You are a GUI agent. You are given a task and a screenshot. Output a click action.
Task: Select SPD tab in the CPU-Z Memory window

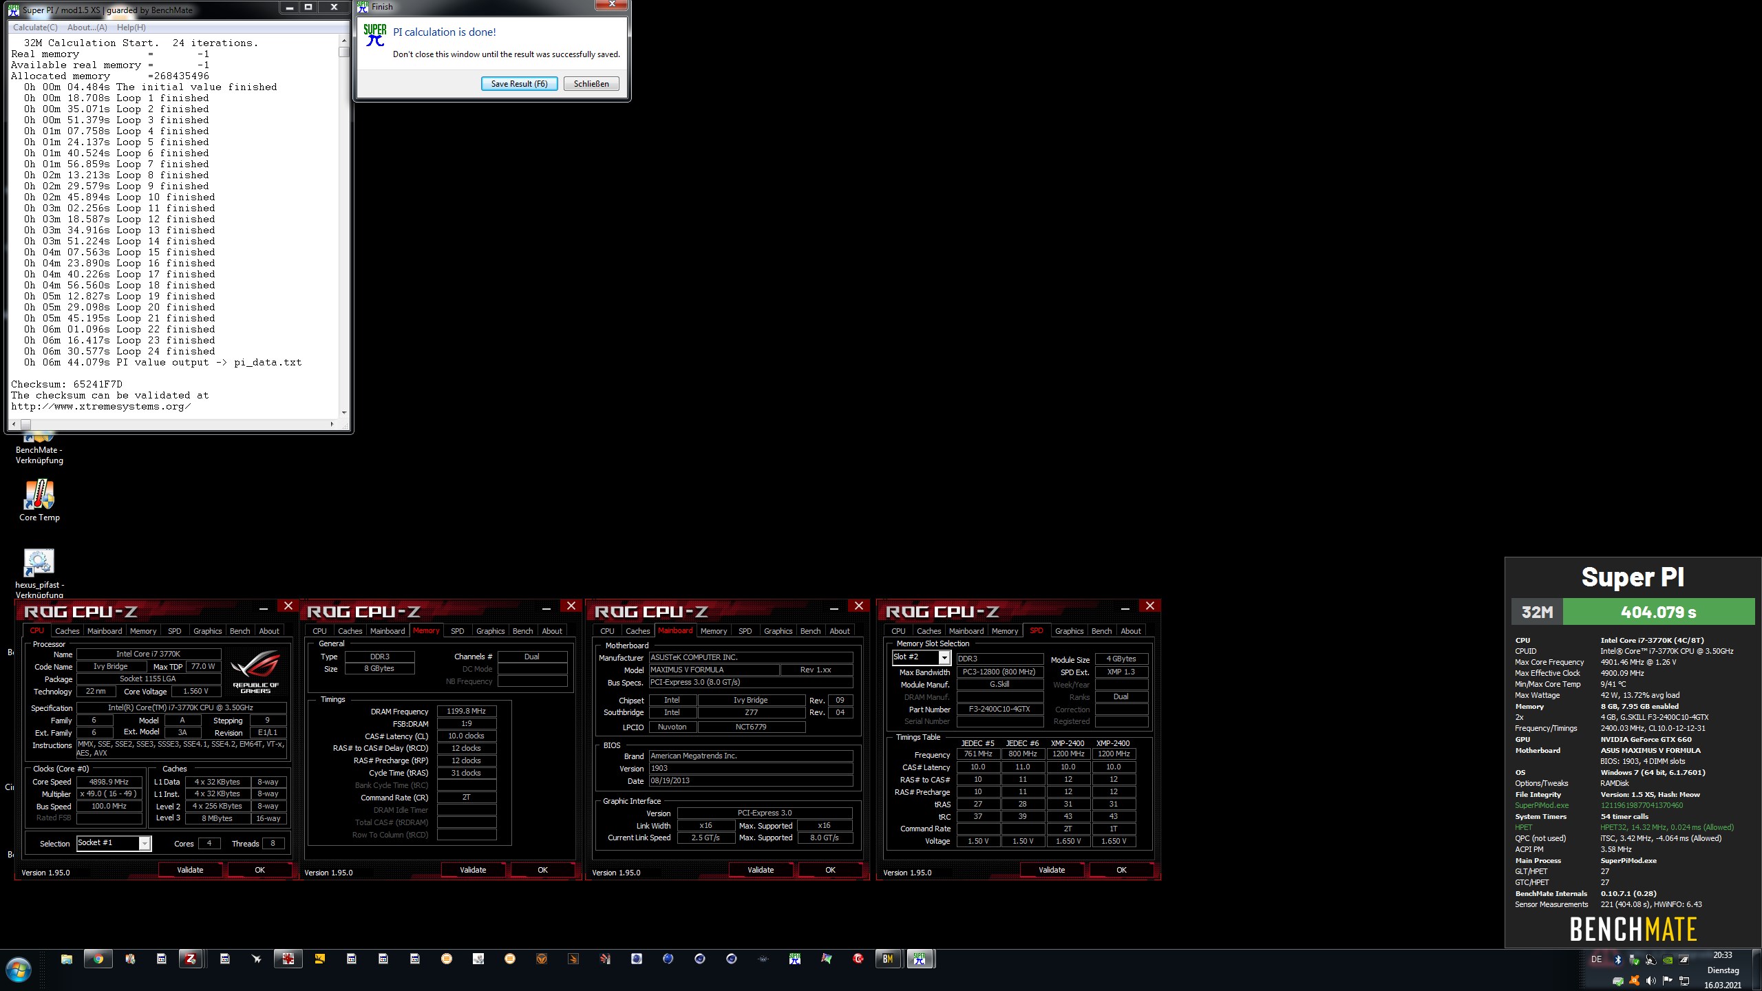pyautogui.click(x=457, y=631)
